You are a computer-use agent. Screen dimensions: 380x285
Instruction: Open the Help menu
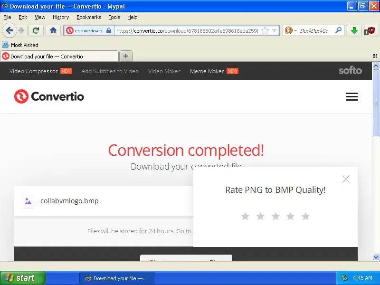pyautogui.click(x=133, y=17)
